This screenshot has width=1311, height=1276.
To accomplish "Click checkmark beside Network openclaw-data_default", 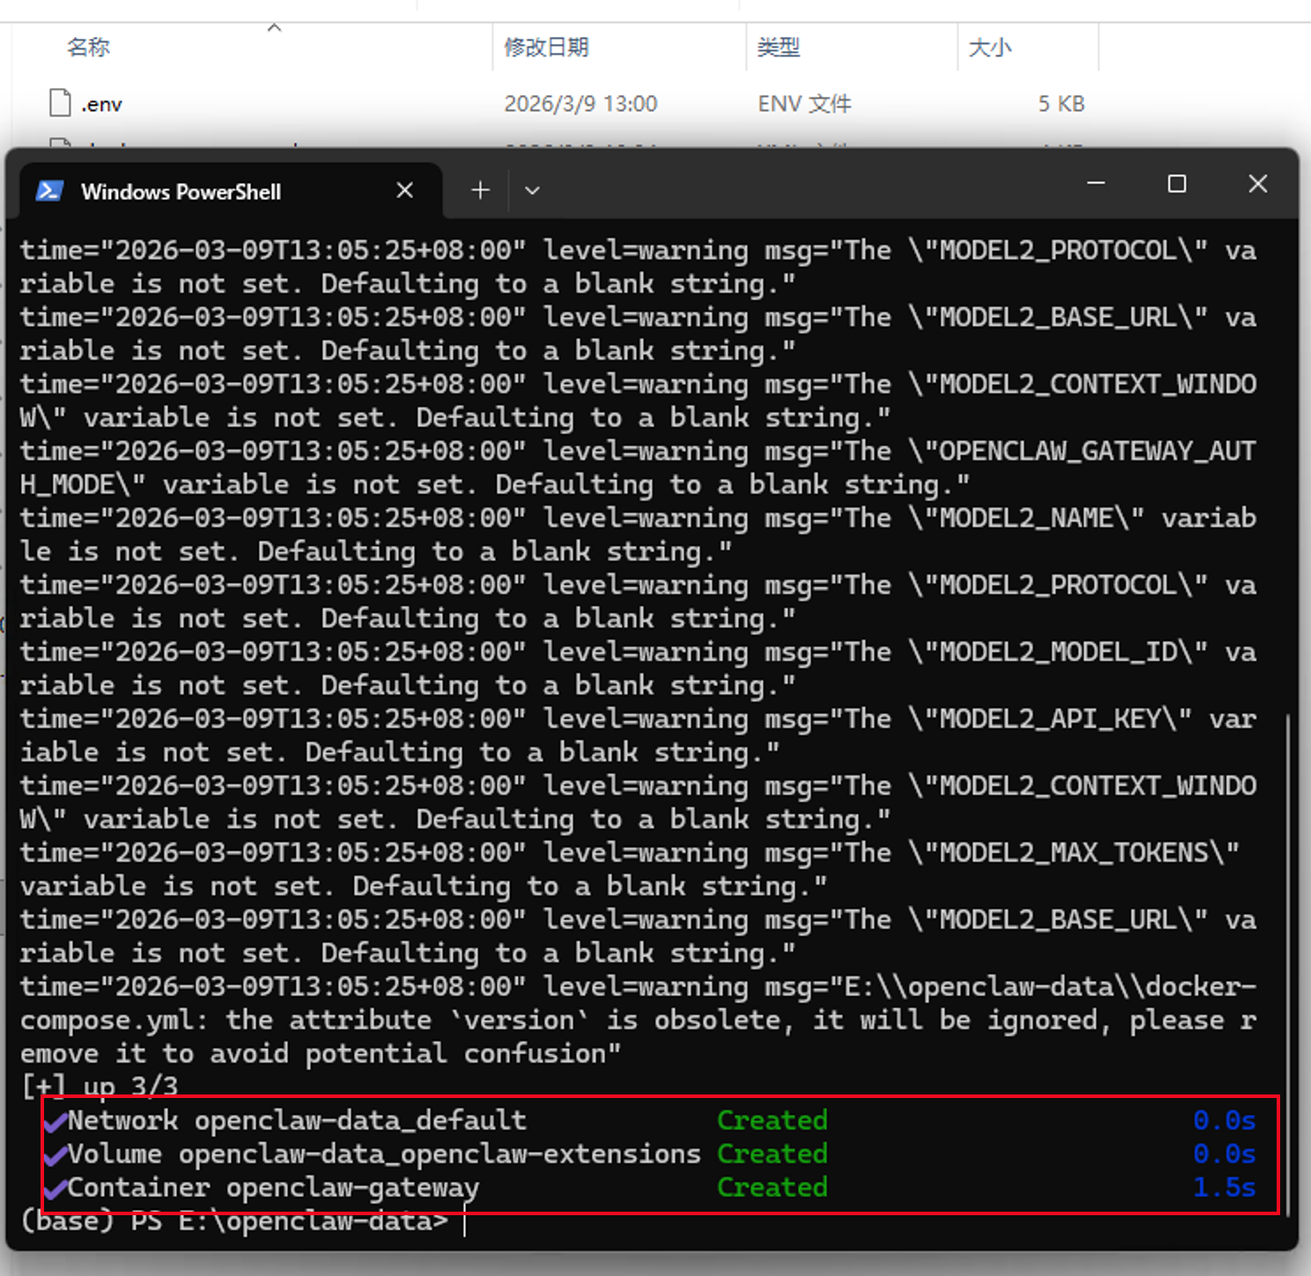I will coord(56,1121).
